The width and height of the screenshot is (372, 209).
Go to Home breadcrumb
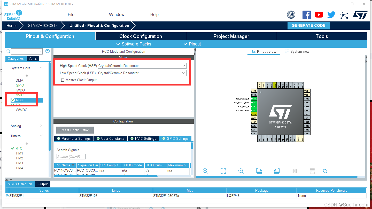pos(11,26)
